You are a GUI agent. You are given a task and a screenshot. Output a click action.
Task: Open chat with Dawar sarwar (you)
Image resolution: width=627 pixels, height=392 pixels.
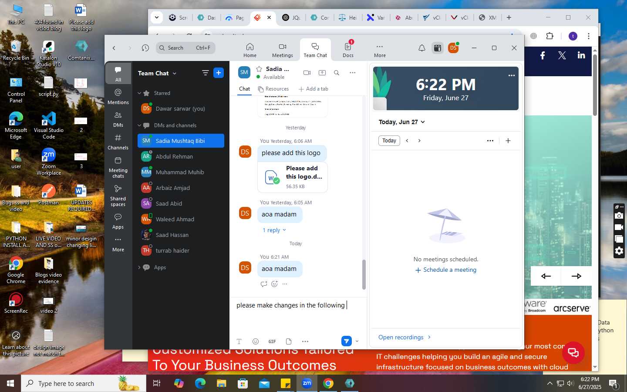pyautogui.click(x=181, y=109)
